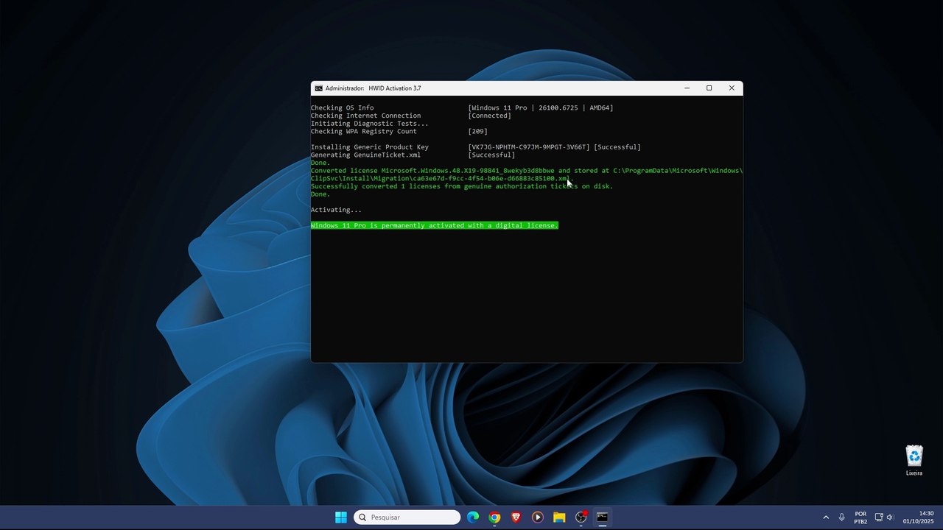Image resolution: width=943 pixels, height=530 pixels.
Task: Launch Microsoft Edge from the taskbar
Action: pyautogui.click(x=473, y=517)
